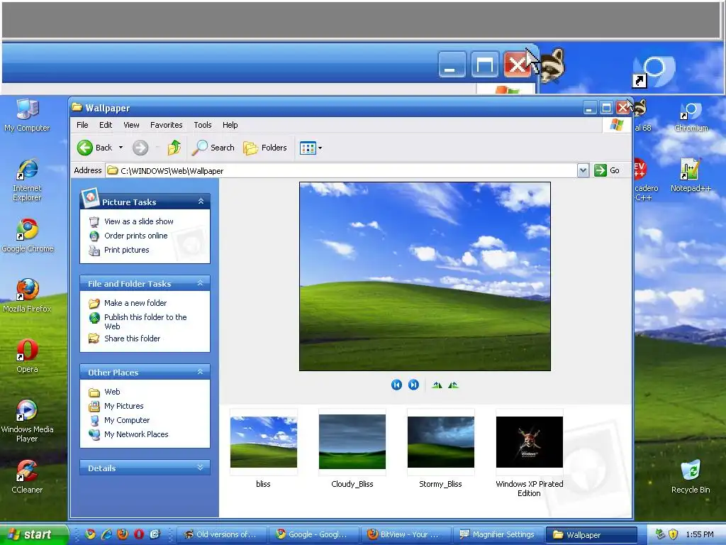Open the Views dropdown button

click(x=311, y=148)
